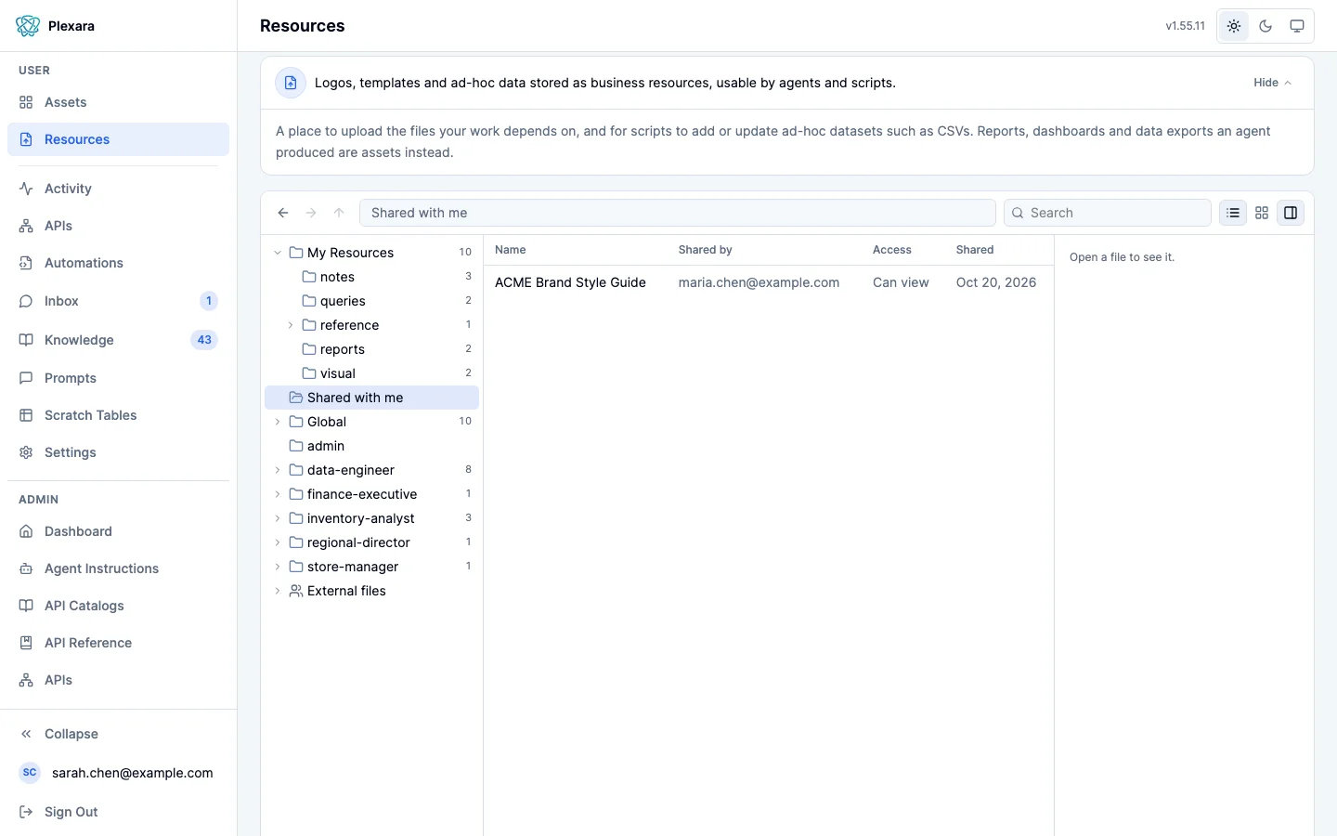Select the queries folder
This screenshot has height=836, width=1337.
(x=371, y=301)
